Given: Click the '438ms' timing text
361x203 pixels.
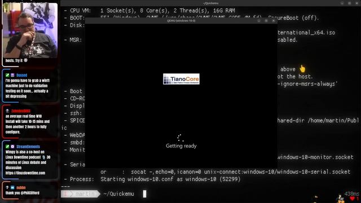Looking at the screenshot, I should coord(352,194).
